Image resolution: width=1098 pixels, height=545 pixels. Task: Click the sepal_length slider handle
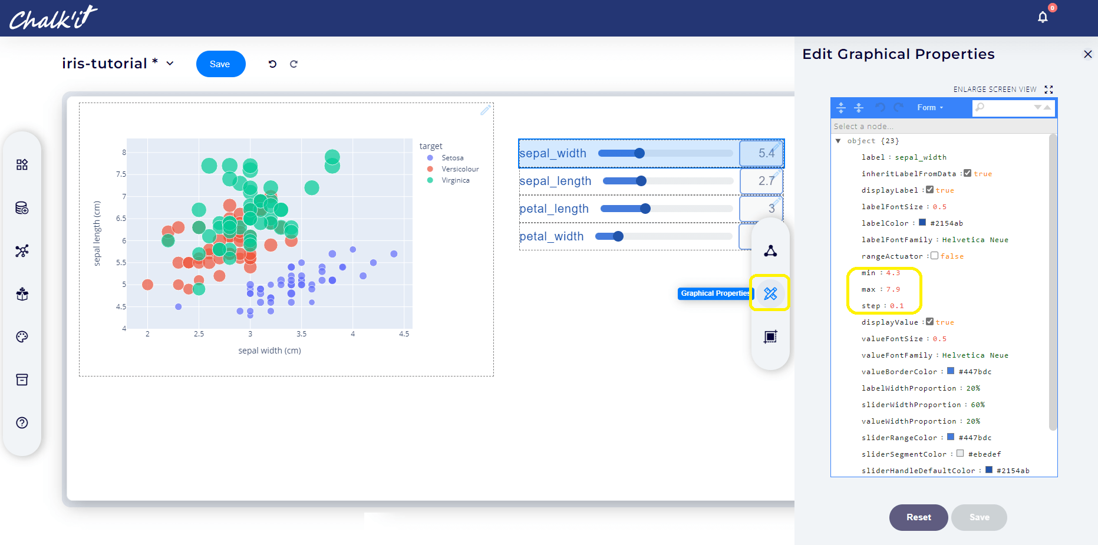coord(641,181)
